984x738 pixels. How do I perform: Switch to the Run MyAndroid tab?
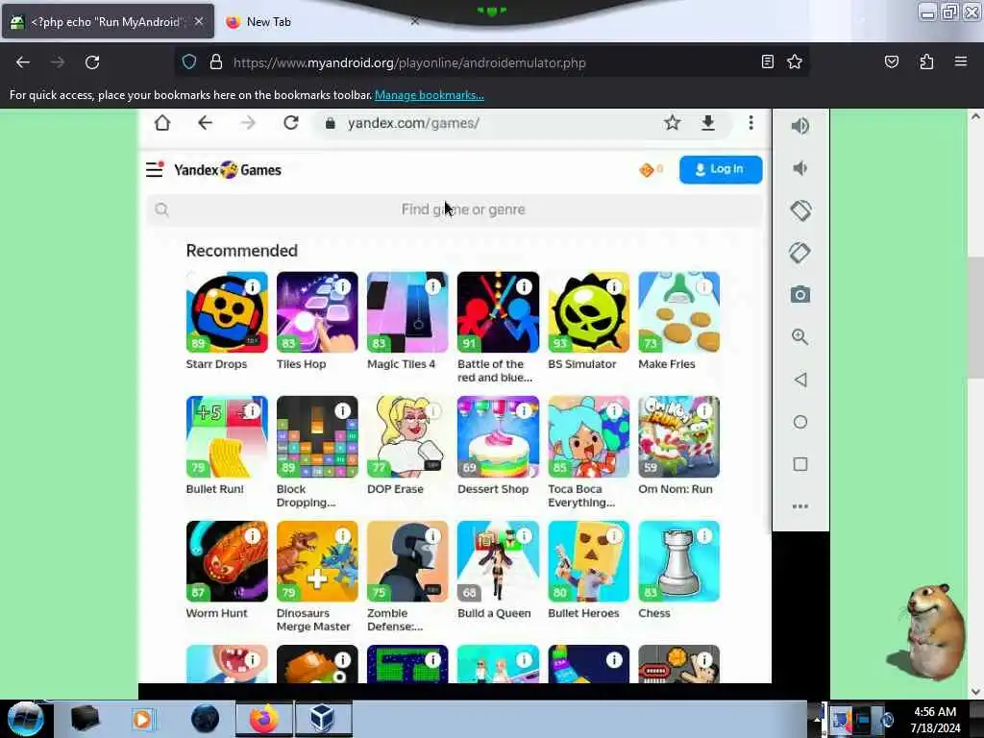point(108,22)
